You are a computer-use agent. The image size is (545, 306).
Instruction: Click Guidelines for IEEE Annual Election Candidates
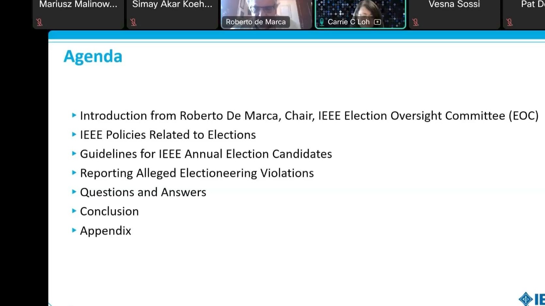coord(206,154)
